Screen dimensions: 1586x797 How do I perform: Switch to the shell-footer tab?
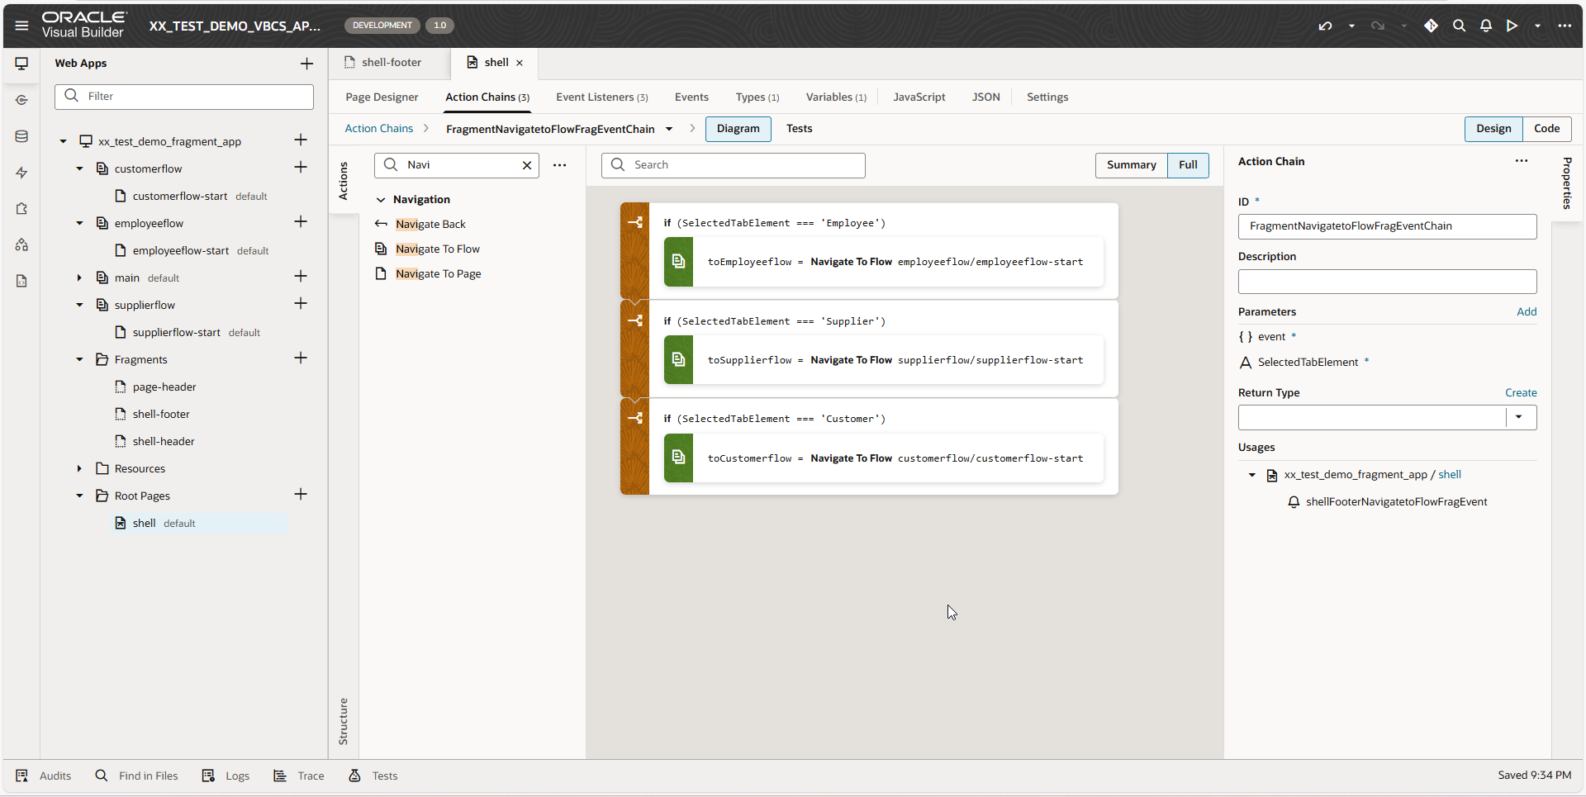(x=390, y=63)
